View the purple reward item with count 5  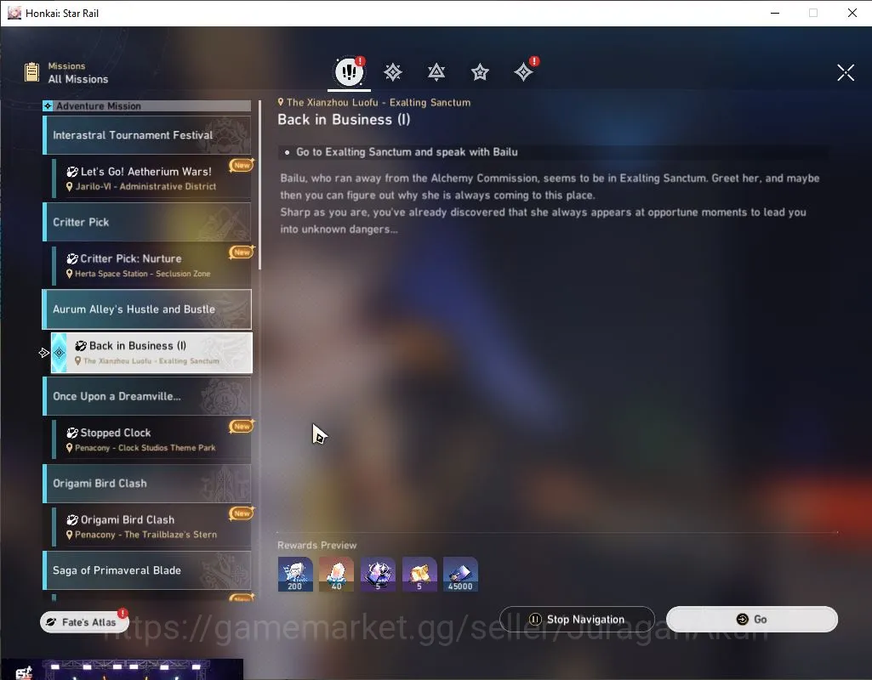(x=379, y=575)
